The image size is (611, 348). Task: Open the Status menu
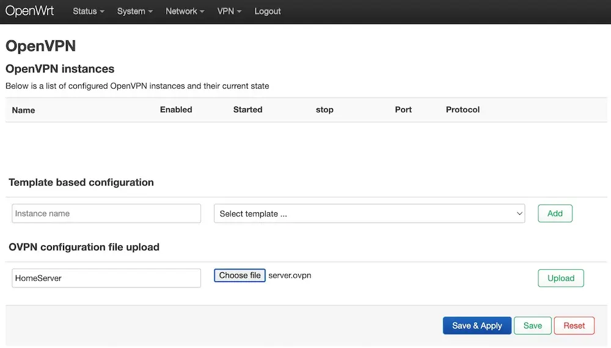click(89, 11)
